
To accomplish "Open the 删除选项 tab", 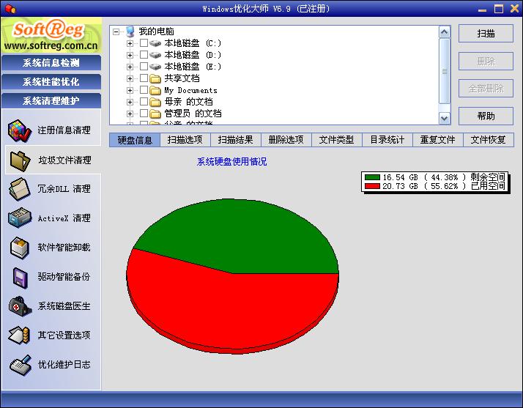I will pos(286,140).
